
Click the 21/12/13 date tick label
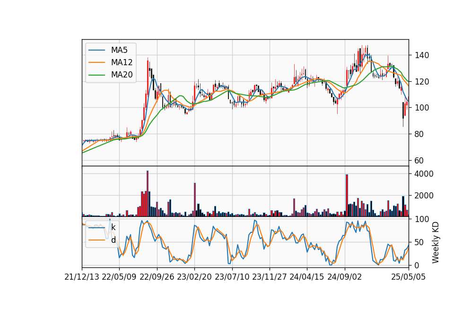[82, 277]
